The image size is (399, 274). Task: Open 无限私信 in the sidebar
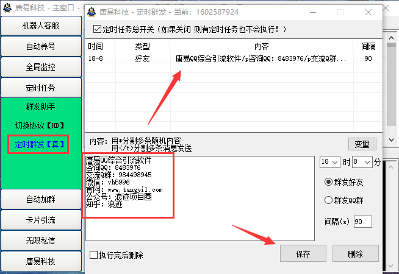pos(41,241)
